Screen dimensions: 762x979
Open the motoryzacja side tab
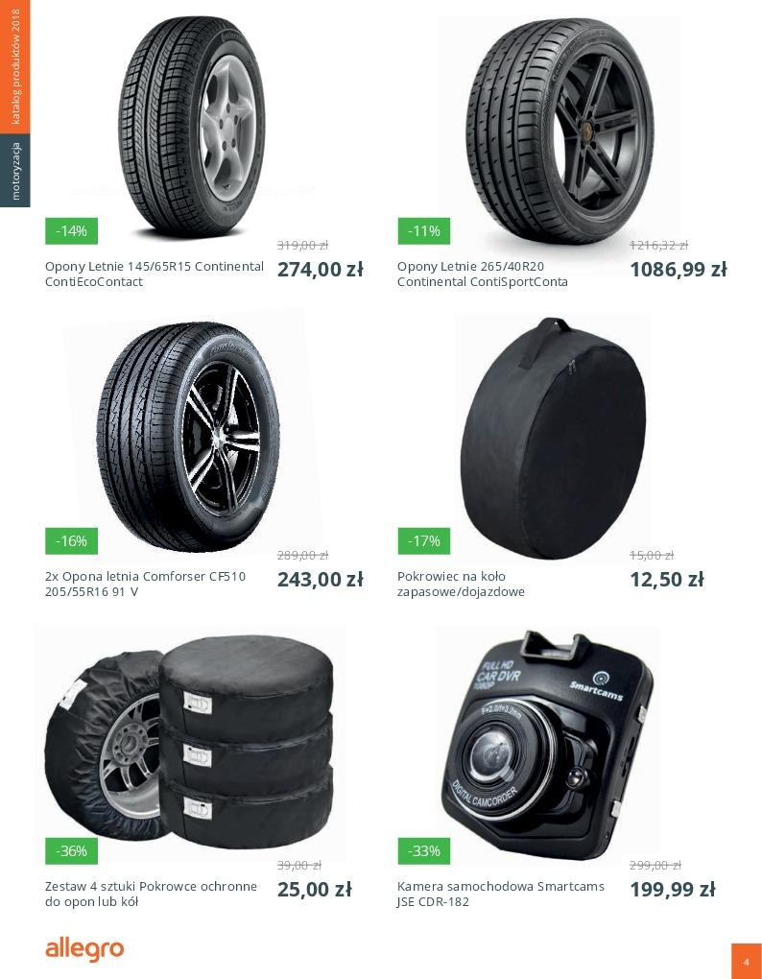coord(15,171)
